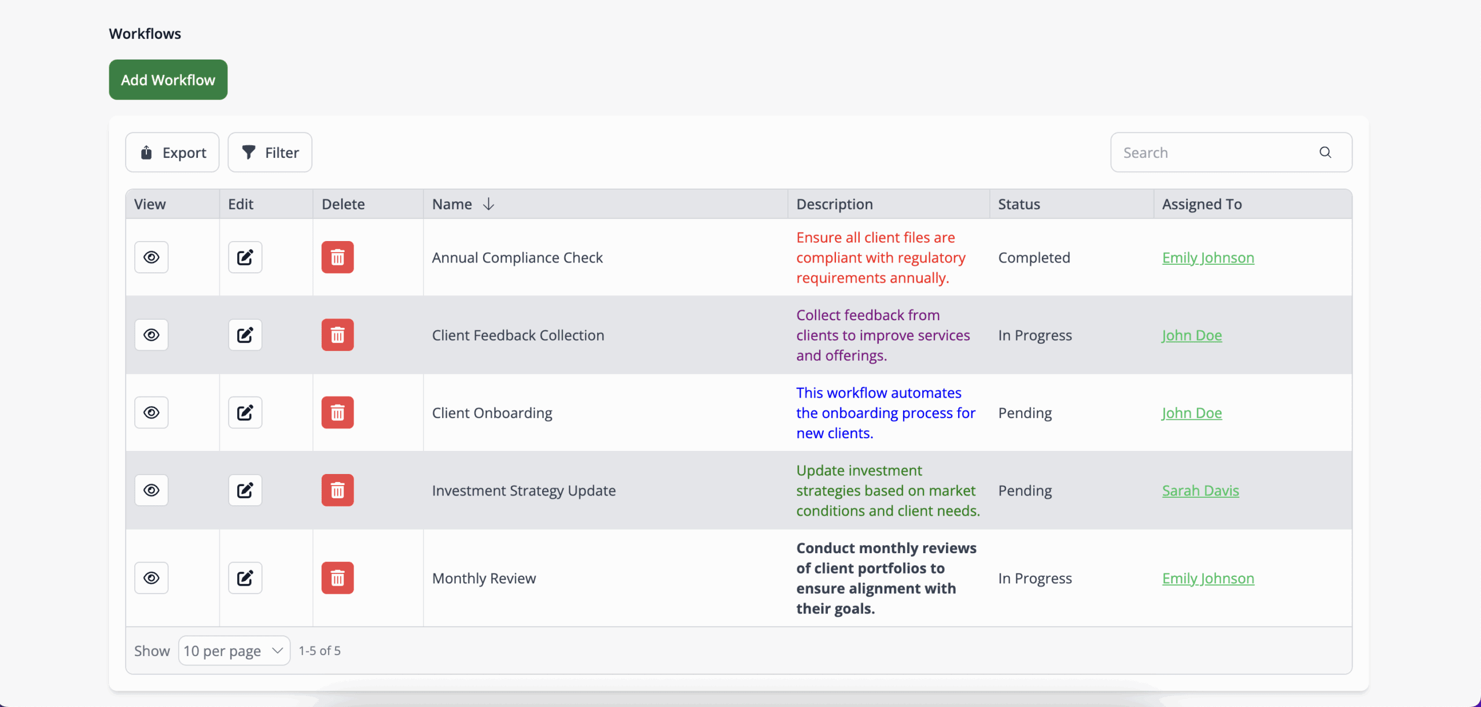1481x707 pixels.
Task: View the Annual Compliance Check workflow
Action: tap(151, 257)
